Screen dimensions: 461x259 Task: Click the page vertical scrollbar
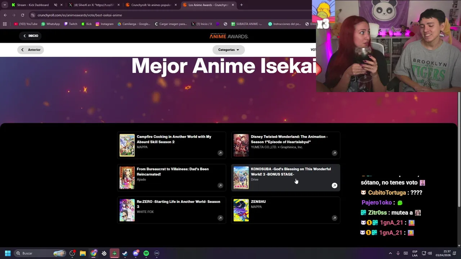coord(459,149)
